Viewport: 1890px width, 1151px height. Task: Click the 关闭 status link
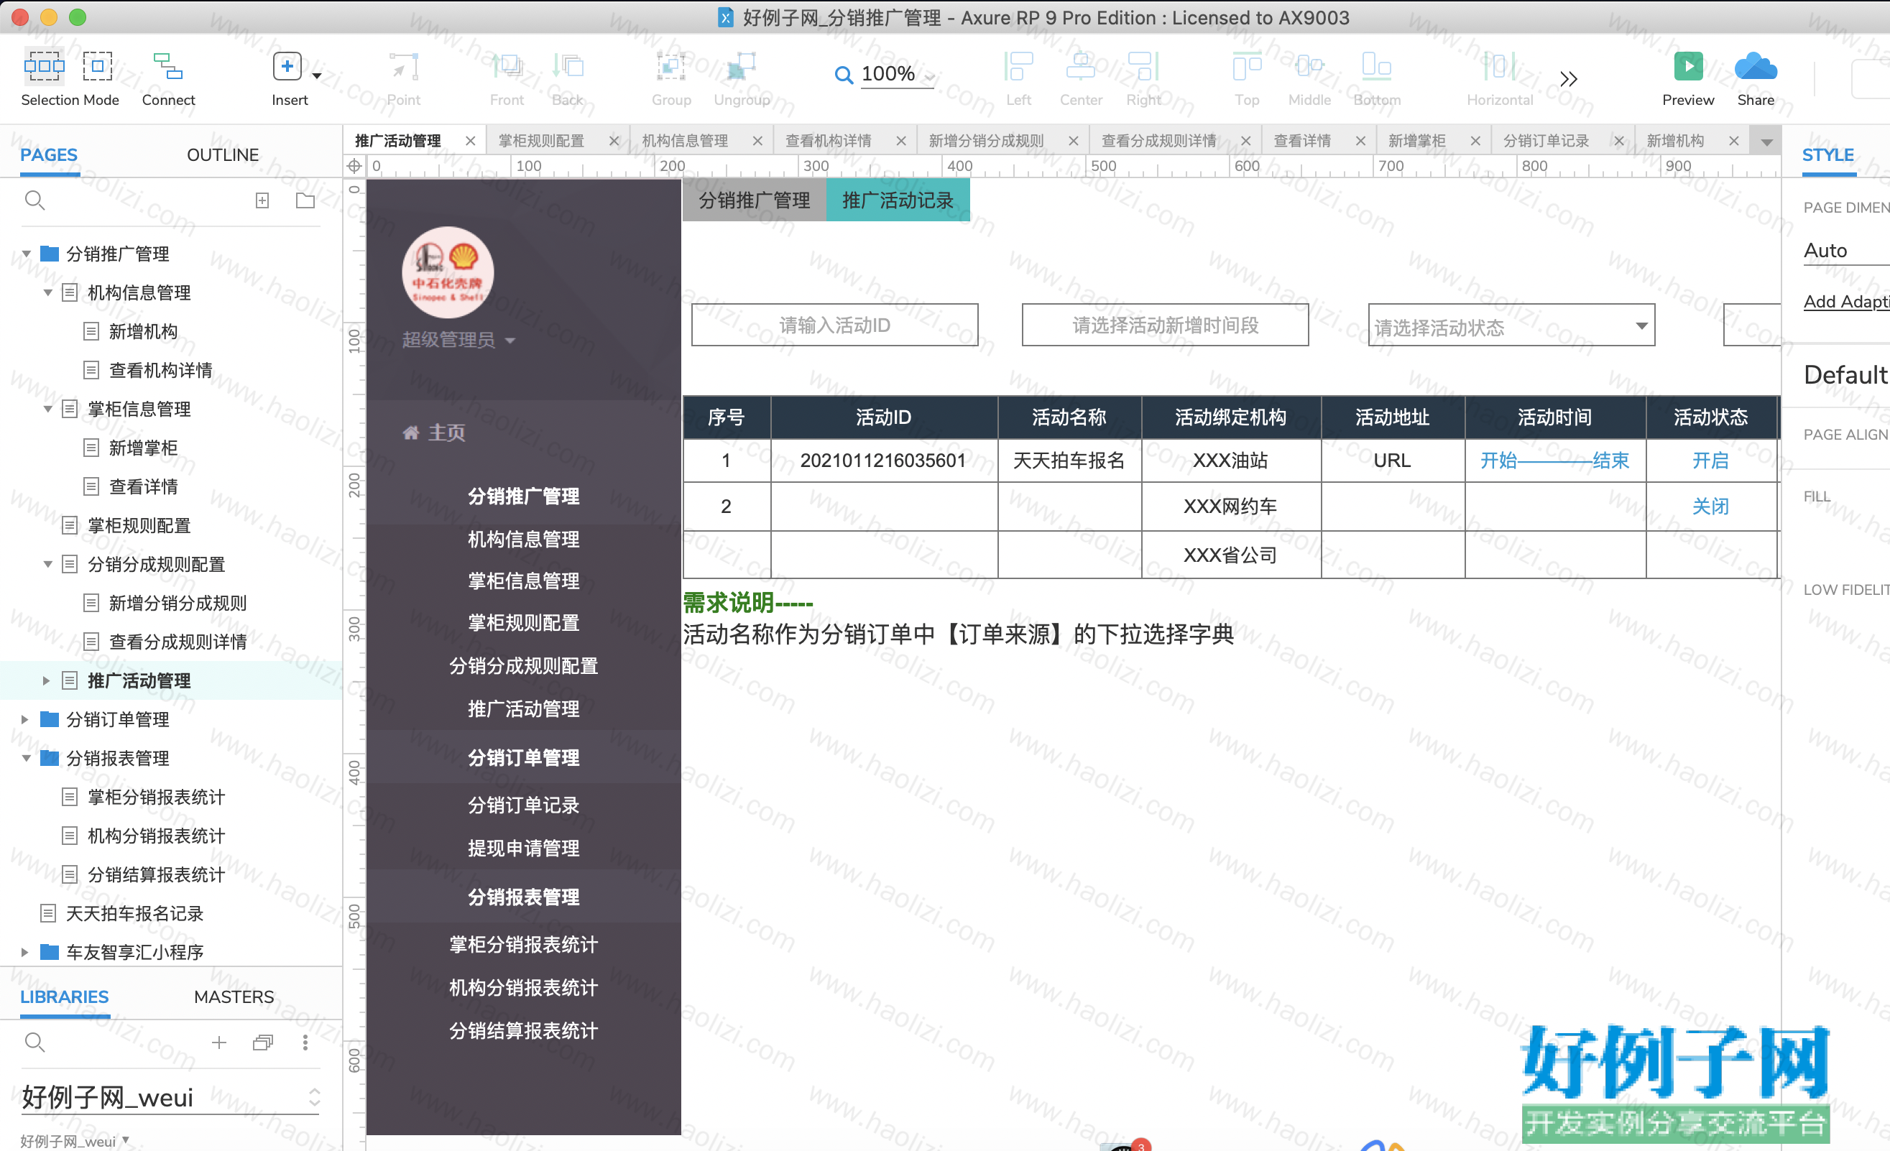click(x=1710, y=506)
